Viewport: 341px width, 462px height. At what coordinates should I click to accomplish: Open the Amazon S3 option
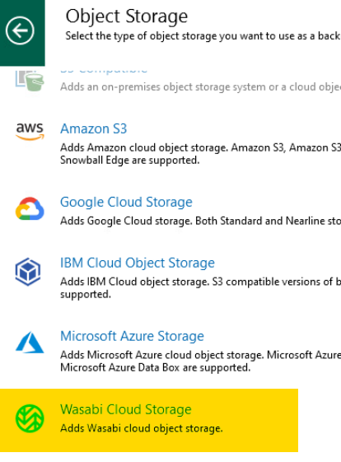(x=93, y=128)
